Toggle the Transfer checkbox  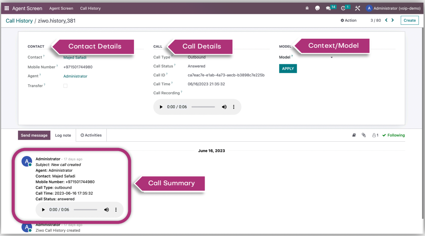[65, 86]
